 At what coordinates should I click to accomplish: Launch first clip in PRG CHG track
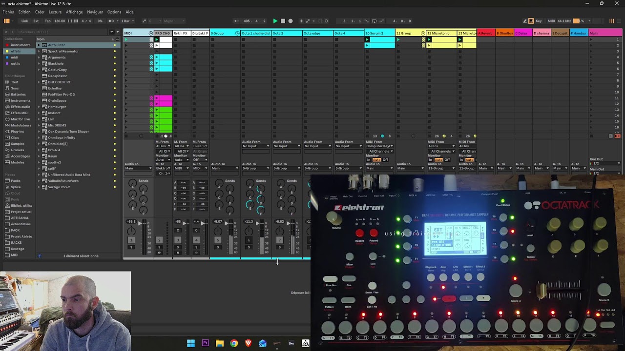(x=157, y=39)
